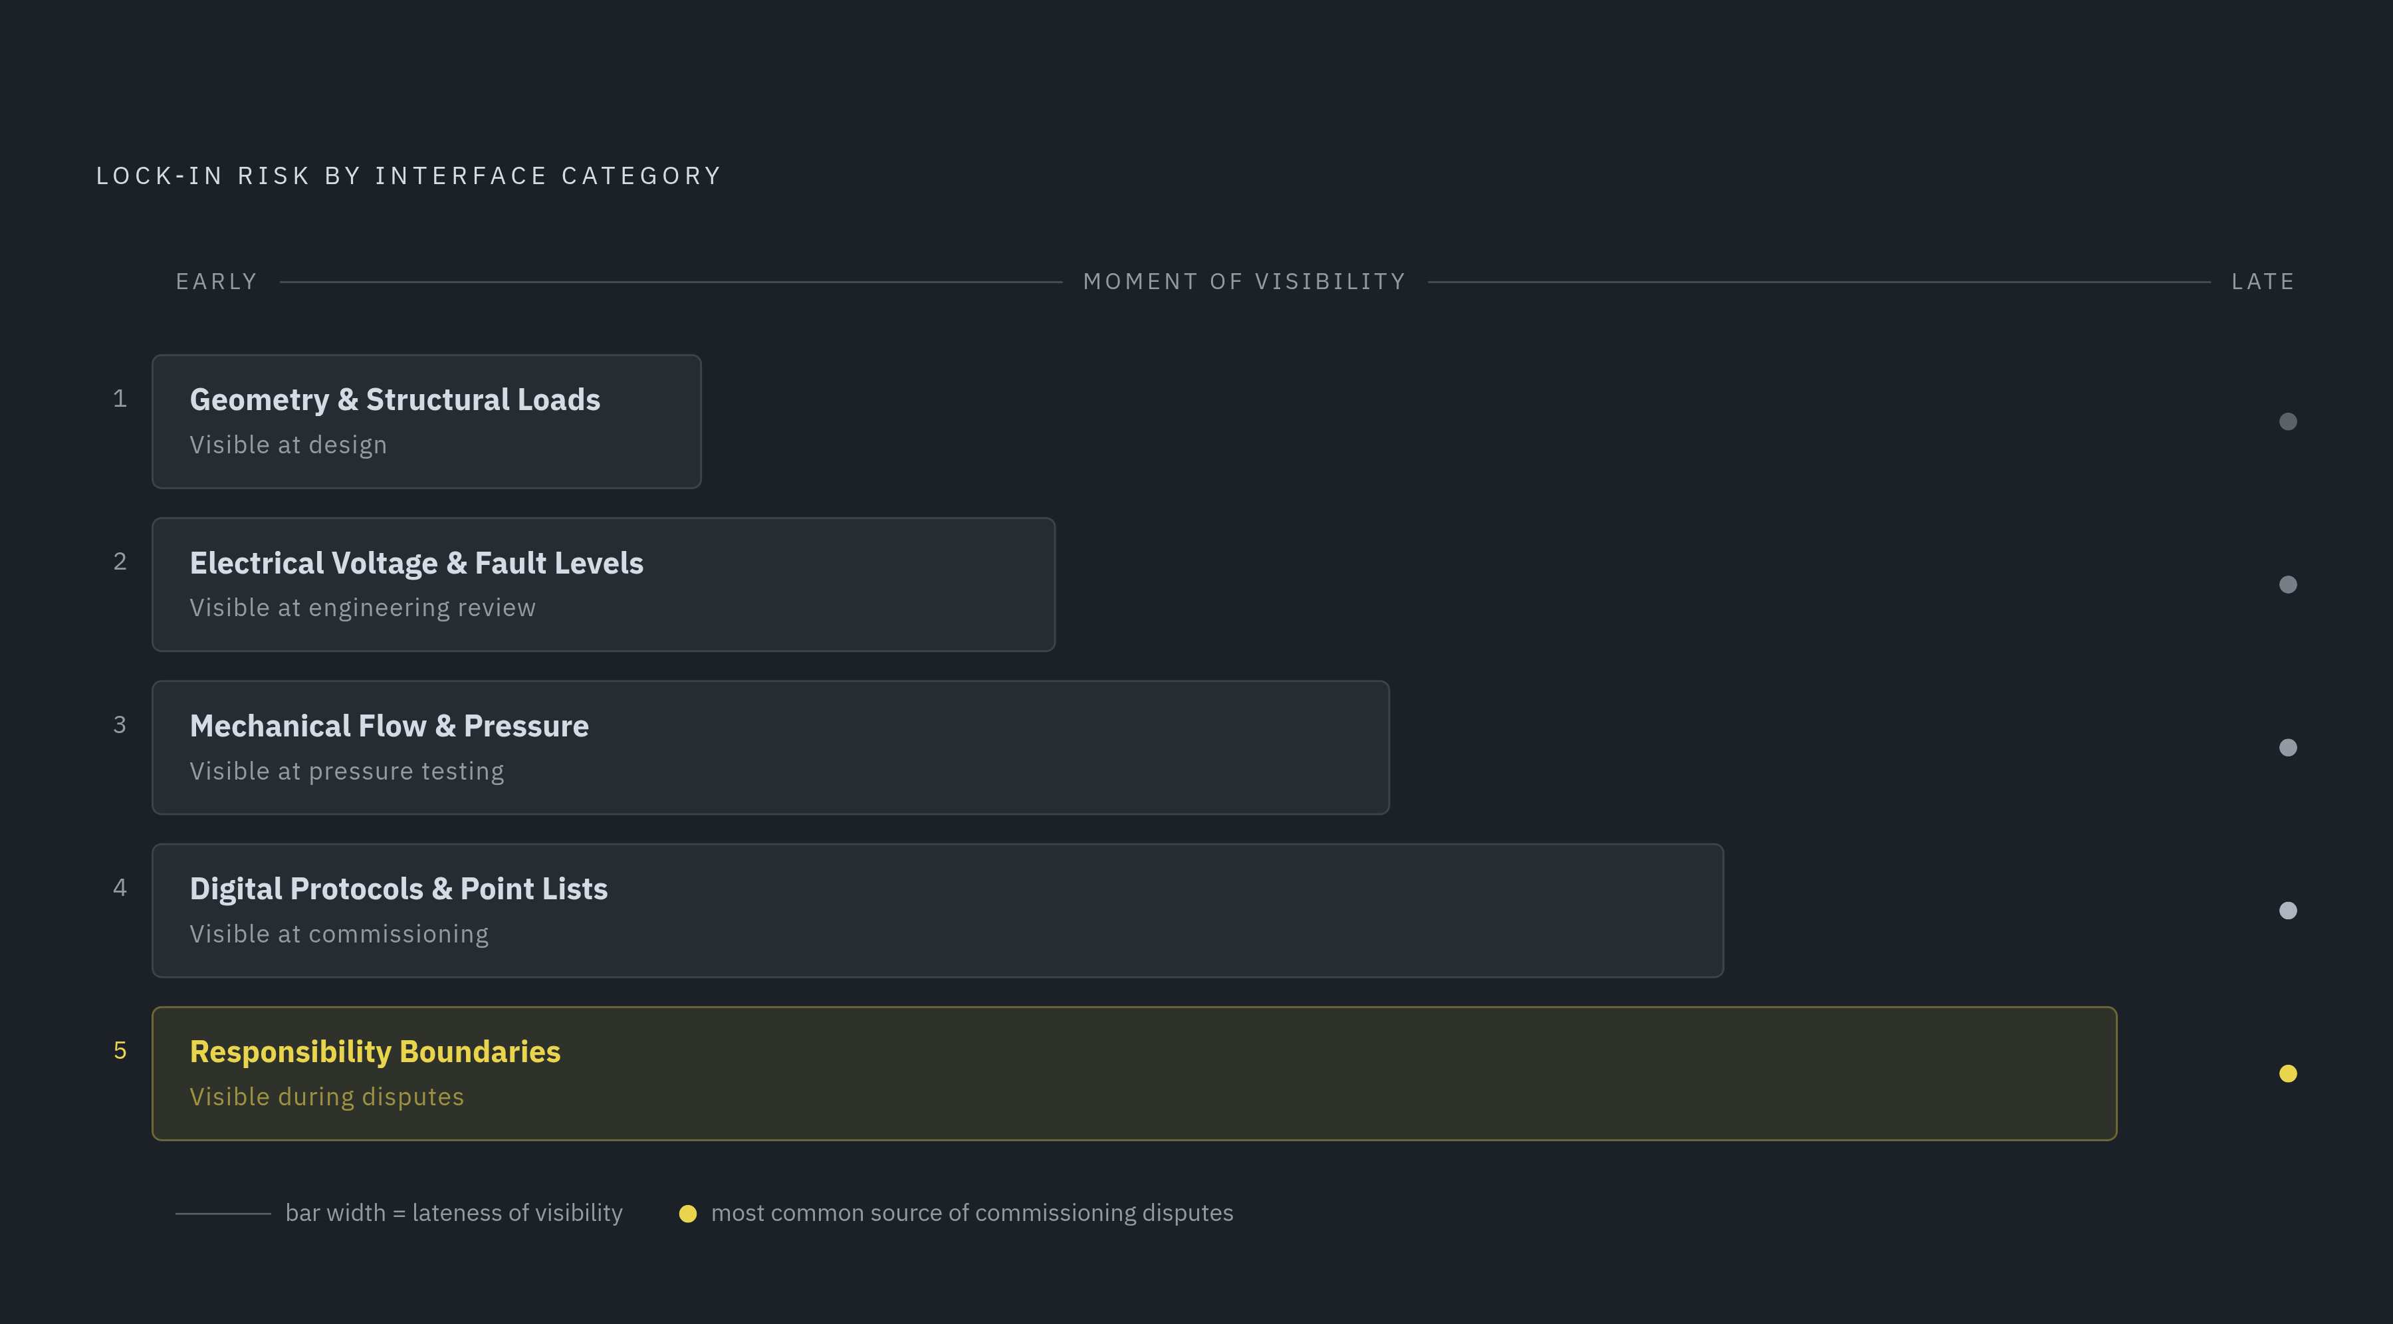Click the 'LATE' axis label
This screenshot has height=1324, width=2393.
pyautogui.click(x=2263, y=282)
